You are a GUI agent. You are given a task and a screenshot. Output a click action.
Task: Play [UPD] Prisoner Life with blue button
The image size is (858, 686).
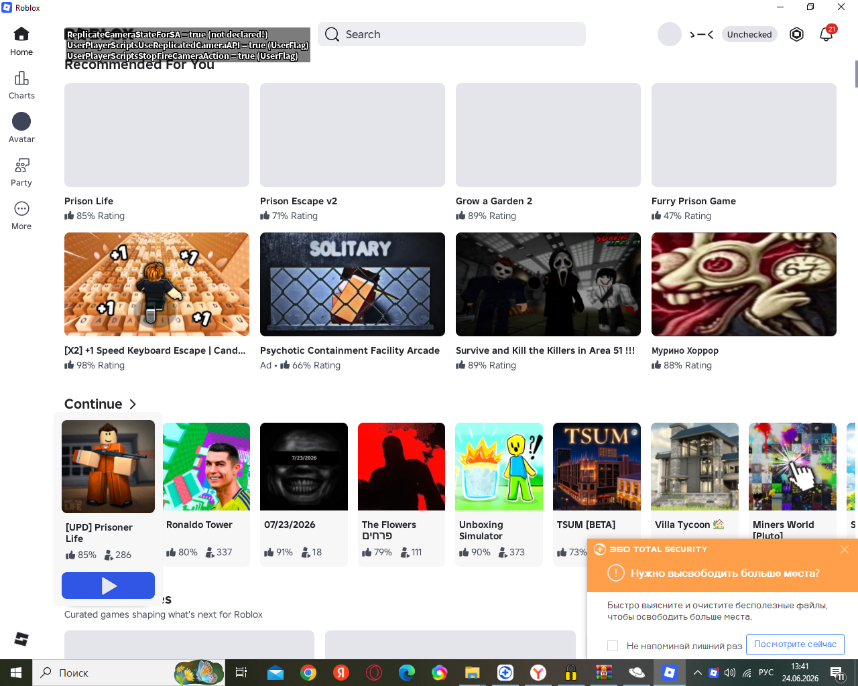click(x=108, y=586)
